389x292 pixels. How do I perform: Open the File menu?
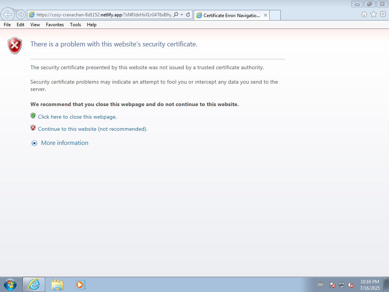pos(7,25)
